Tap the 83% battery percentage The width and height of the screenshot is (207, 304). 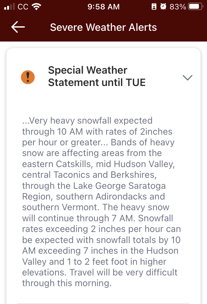tap(178, 7)
